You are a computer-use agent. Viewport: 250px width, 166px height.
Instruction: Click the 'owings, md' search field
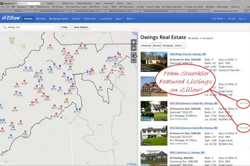(x=28, y=27)
